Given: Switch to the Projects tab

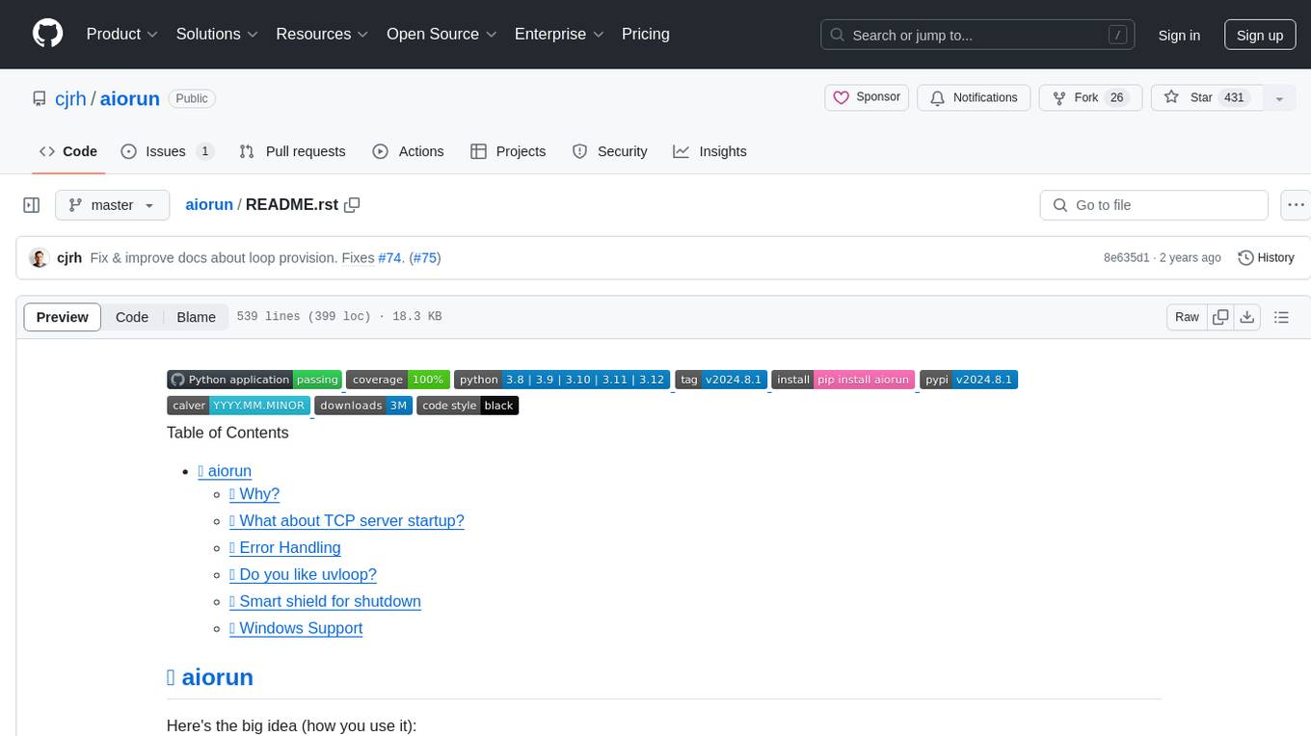Looking at the screenshot, I should [508, 151].
